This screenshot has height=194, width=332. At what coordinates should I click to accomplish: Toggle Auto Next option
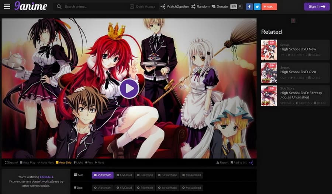point(46,162)
